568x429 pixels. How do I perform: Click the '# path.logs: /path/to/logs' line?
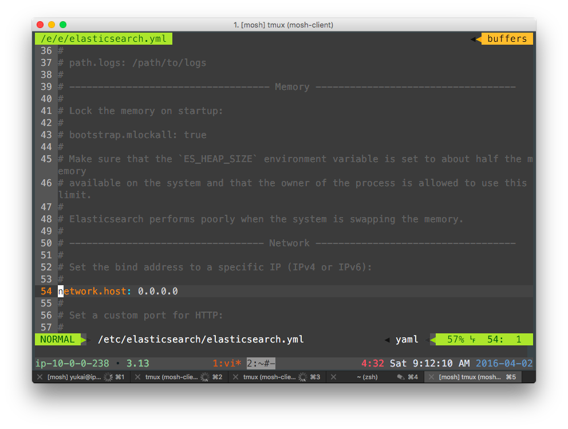point(132,62)
